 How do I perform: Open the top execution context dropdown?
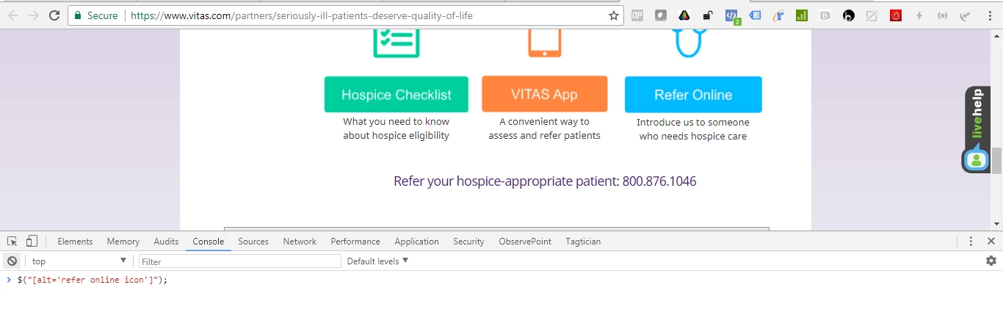tap(79, 261)
